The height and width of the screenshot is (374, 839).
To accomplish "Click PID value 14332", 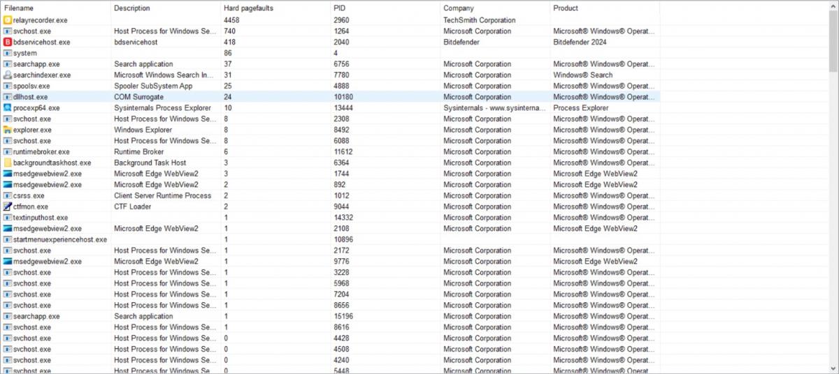I will [343, 218].
